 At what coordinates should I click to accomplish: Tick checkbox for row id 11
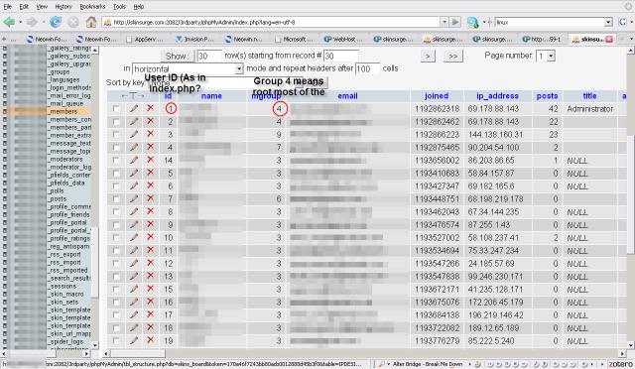[116, 251]
